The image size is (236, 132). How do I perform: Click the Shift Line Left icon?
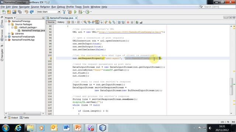tap(119, 22)
